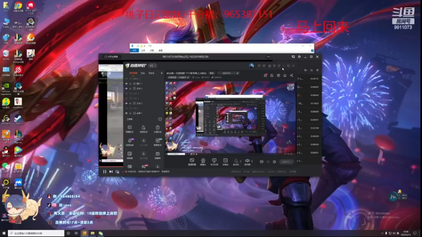Open the 主页 tab in Explorer window
The image size is (422, 237).
[143, 50]
